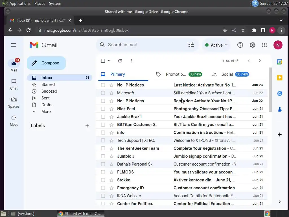Get add-ons plus icon in the side panel
Viewport: 289px width, 217px height.
click(280, 134)
